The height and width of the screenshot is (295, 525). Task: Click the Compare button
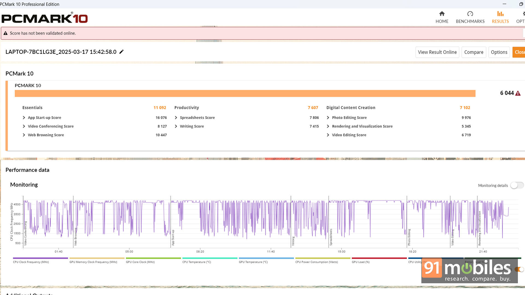474,52
